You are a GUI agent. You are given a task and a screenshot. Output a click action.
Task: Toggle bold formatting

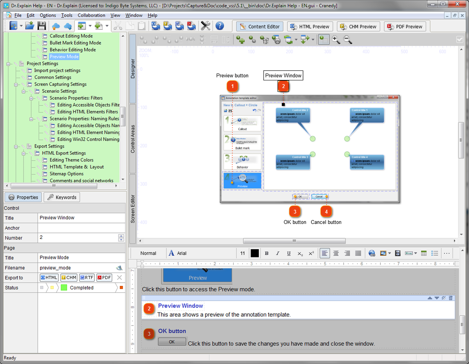(x=267, y=253)
